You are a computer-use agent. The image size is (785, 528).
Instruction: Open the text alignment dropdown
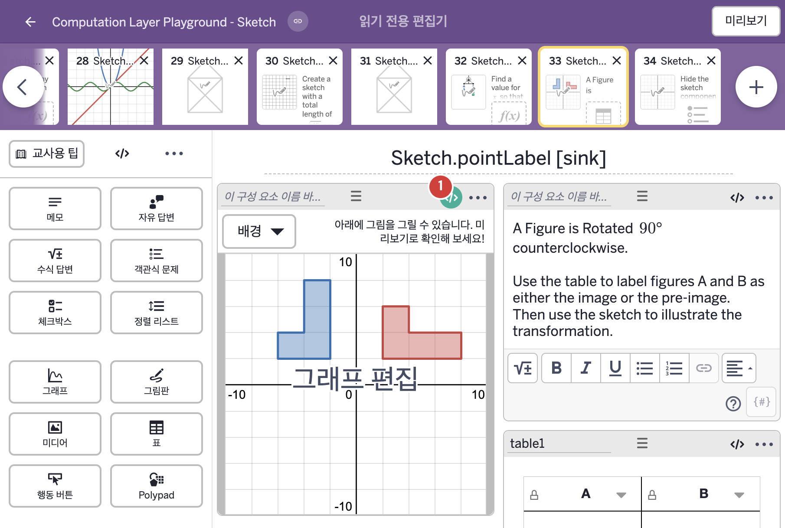pos(739,368)
